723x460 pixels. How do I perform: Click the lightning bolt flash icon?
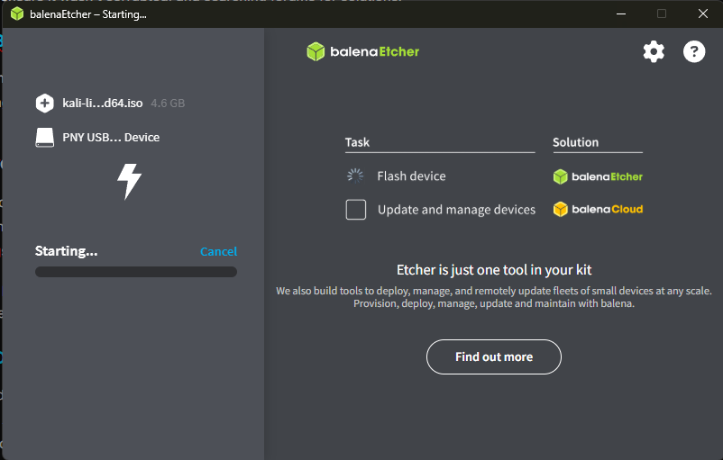130,181
